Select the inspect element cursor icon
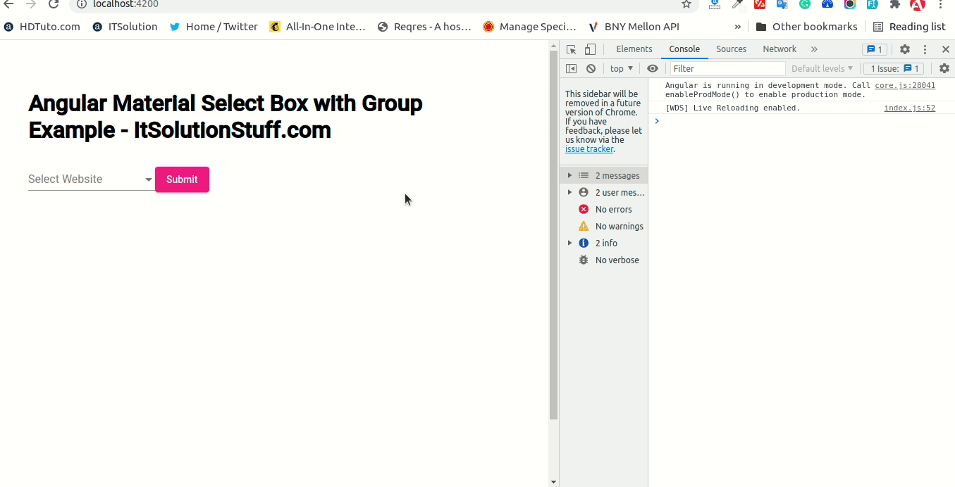 click(570, 49)
